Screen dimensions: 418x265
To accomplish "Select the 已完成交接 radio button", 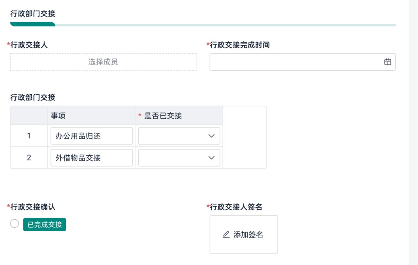I will [x=15, y=224].
